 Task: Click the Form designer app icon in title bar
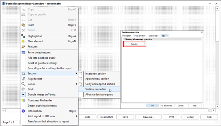coord(4,4)
